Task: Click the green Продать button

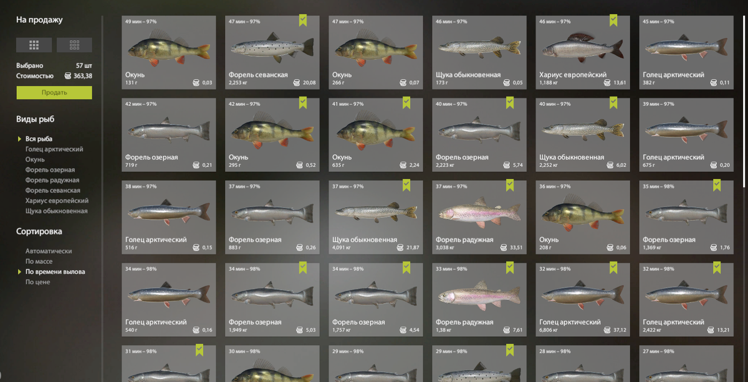Action: (54, 93)
